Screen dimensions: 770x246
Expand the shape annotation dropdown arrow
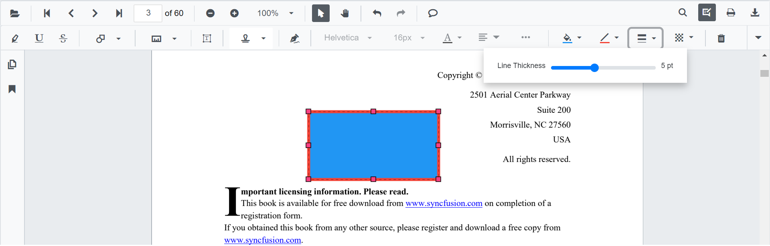(118, 39)
